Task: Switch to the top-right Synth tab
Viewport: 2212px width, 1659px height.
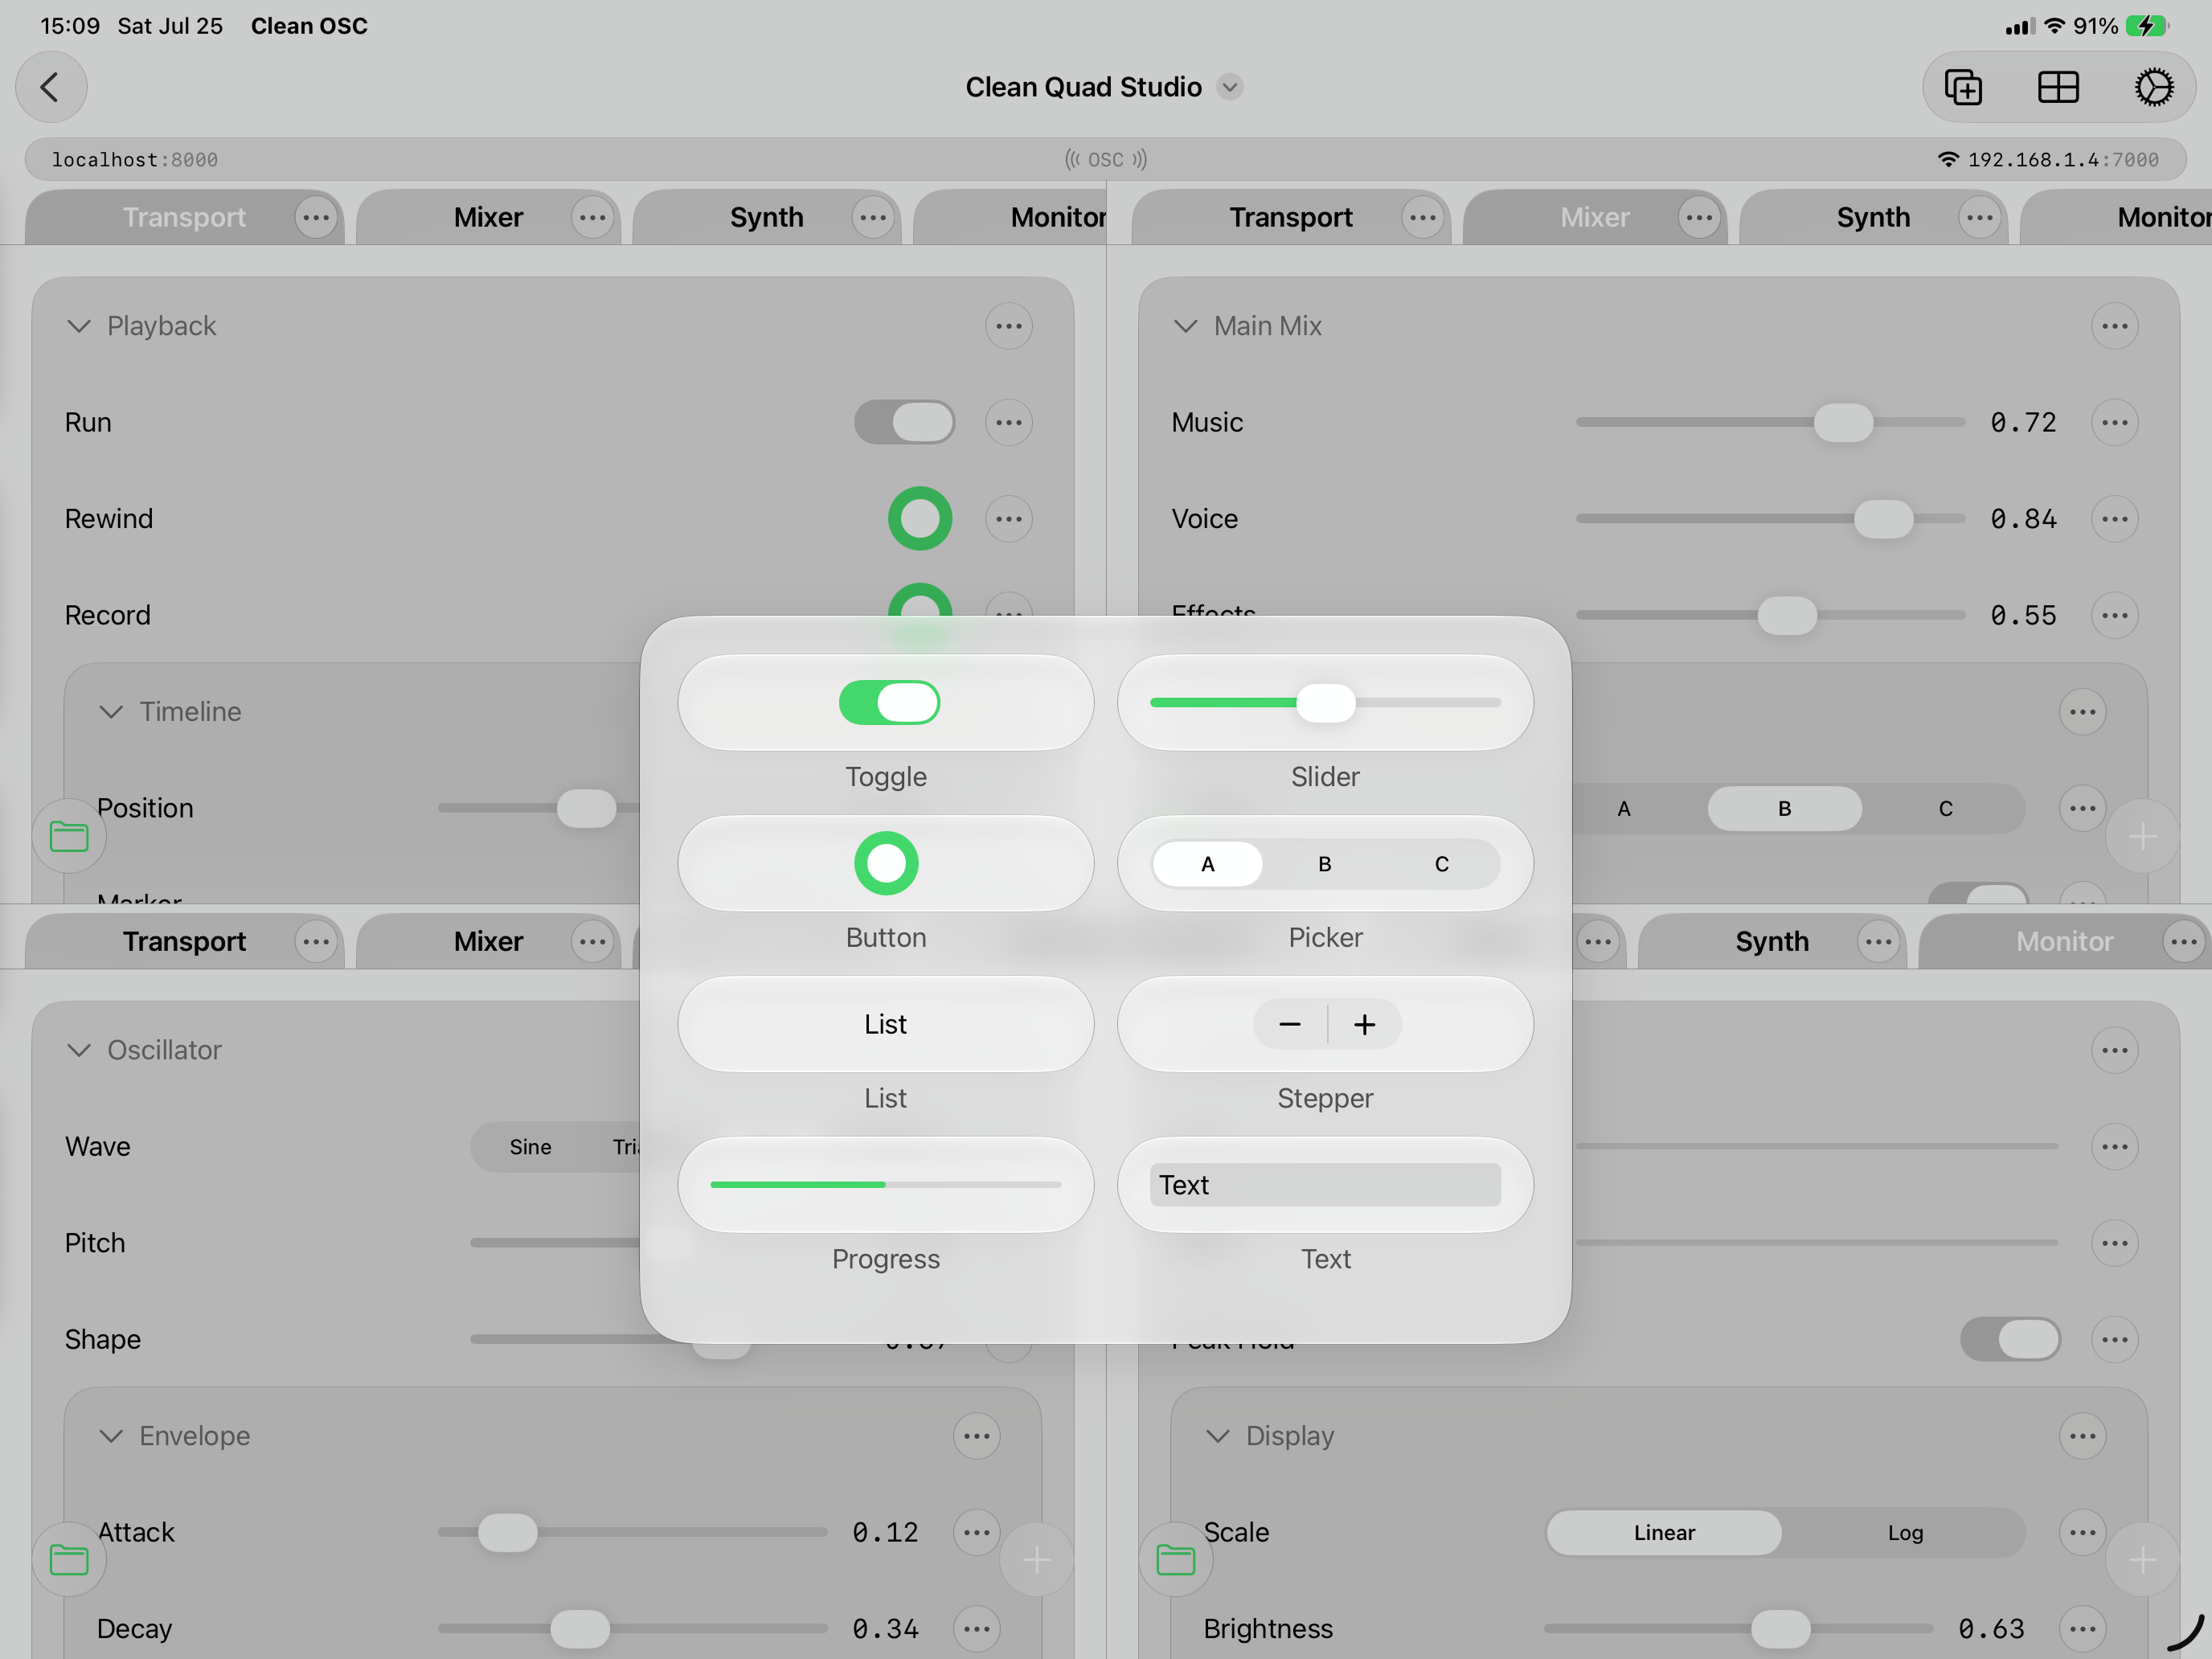Action: 1873,217
